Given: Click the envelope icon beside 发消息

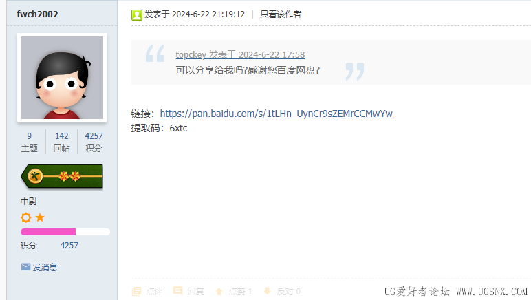Looking at the screenshot, I should [x=25, y=267].
